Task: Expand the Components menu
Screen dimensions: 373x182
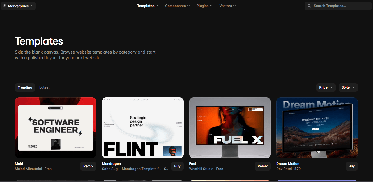Action: pos(177,6)
